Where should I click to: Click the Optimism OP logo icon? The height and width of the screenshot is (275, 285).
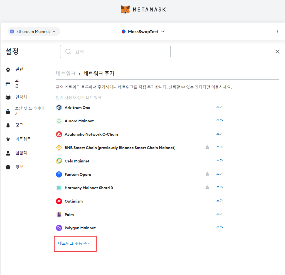(59, 201)
